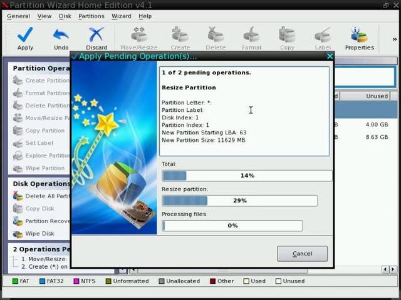This screenshot has width=401, height=300.
Task: Cancel the pending operations
Action: click(302, 254)
